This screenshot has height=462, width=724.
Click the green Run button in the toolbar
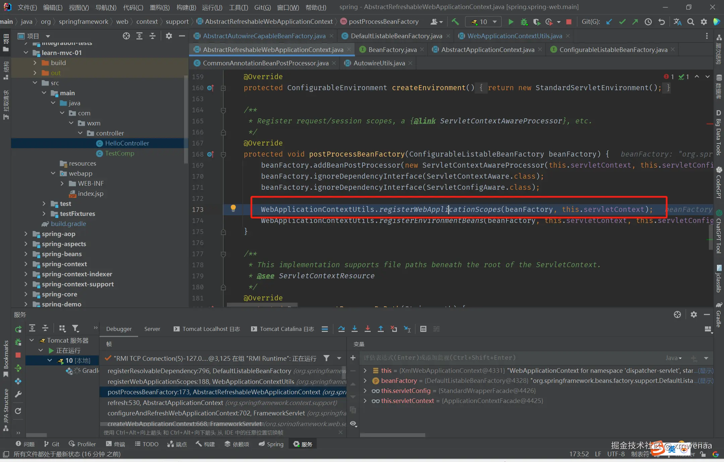(510, 22)
